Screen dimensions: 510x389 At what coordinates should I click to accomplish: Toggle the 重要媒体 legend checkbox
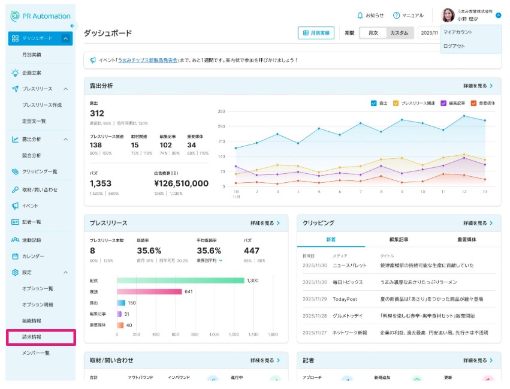pos(473,103)
